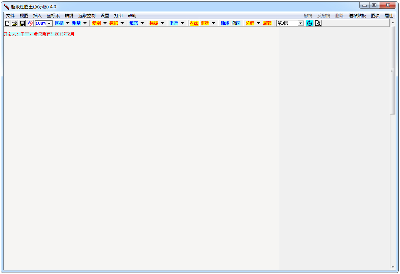Open the 打印 menu
The width and height of the screenshot is (400, 274).
click(118, 16)
